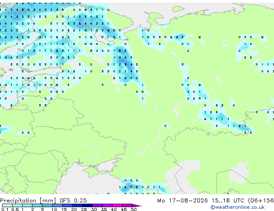Click the '10' legend value label
Image resolution: width=274 pixels, height=211 pixels.
click(x=54, y=209)
